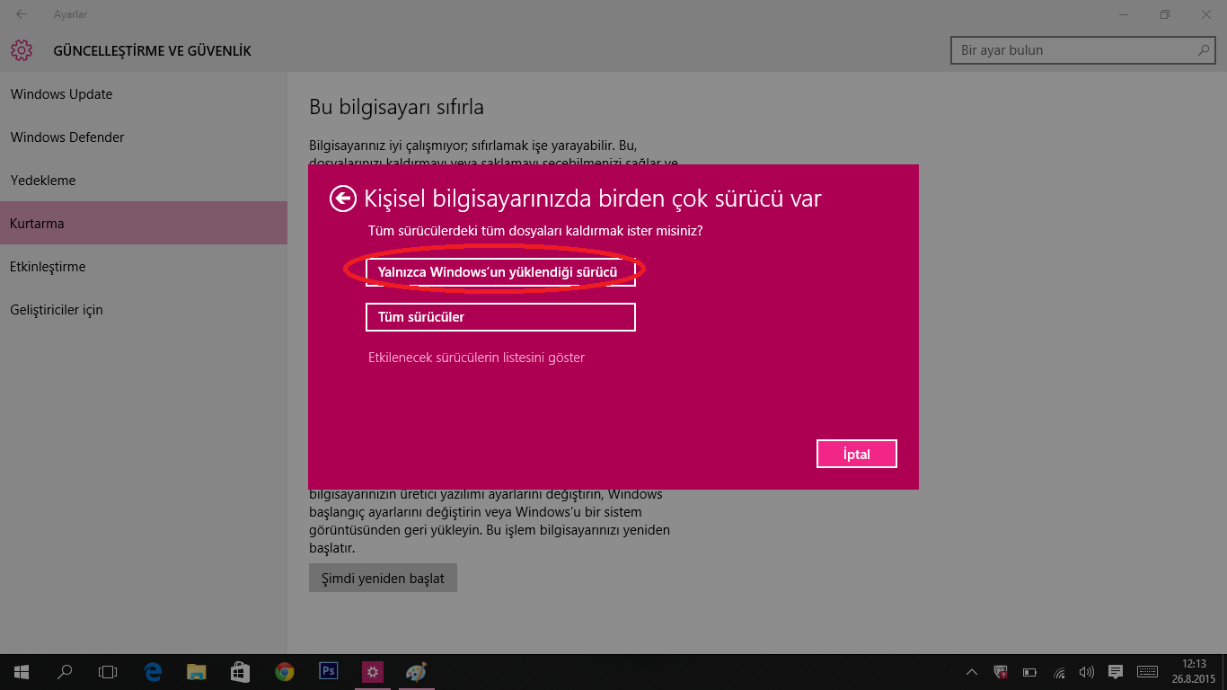Switch to the Paint app on the taskbar
1227x690 pixels.
pos(416,672)
